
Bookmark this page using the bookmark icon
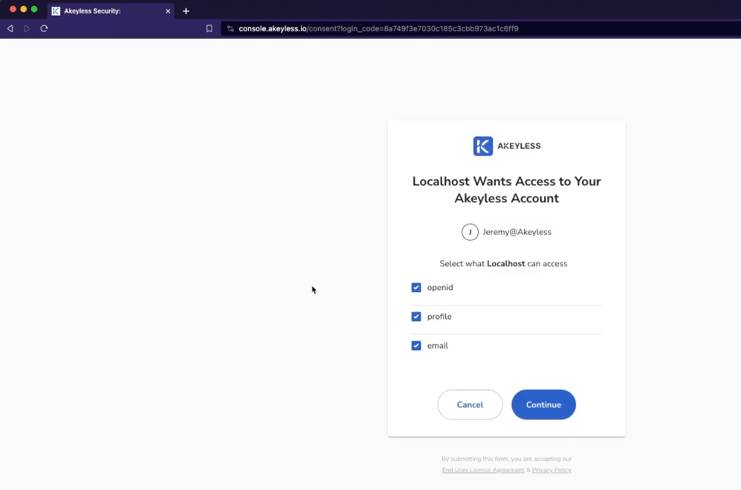click(209, 28)
